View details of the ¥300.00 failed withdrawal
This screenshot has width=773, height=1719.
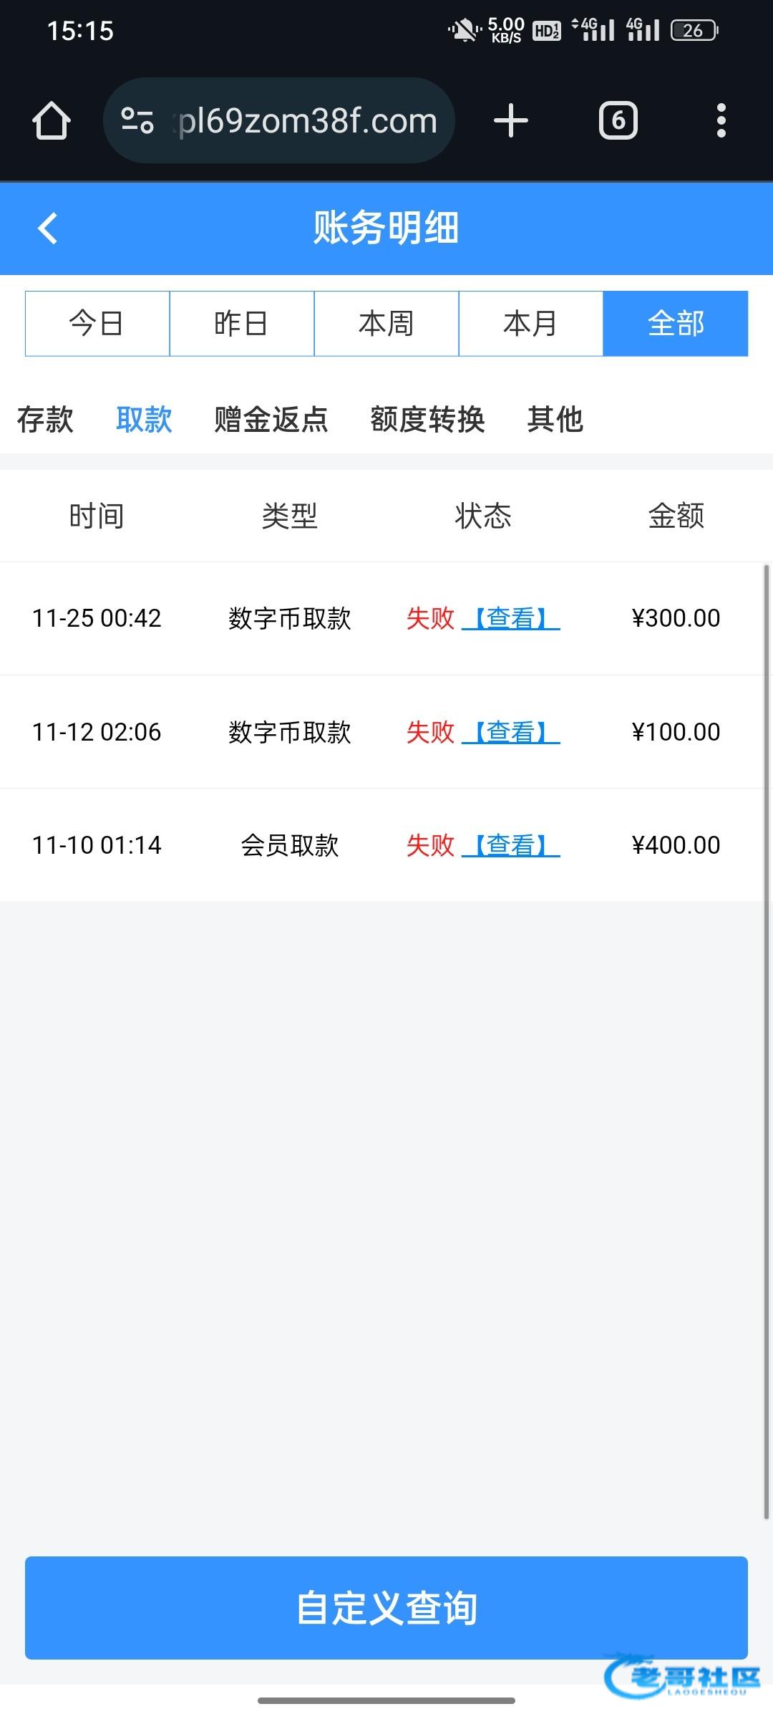pos(511,618)
